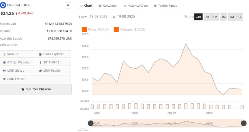The image size is (249, 132).
Task: Open the LINK Github link
Action: pos(17,70)
